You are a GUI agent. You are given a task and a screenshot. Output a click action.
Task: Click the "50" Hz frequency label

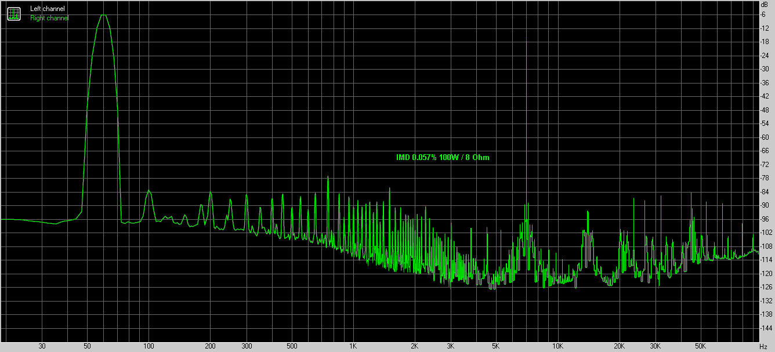(87, 346)
